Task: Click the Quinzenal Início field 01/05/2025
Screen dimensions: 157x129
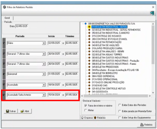Action: [x=54, y=74]
